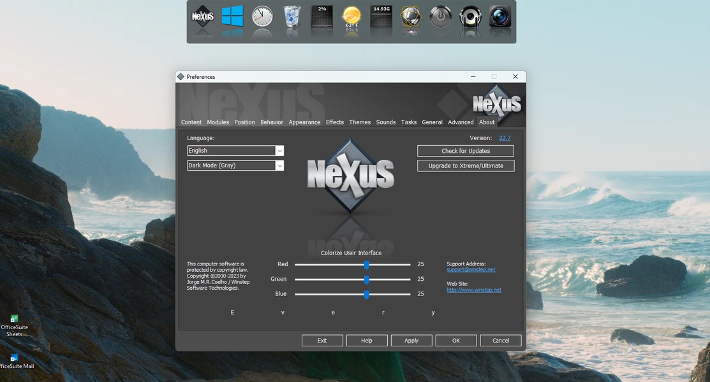Click the RAM meter showing 14.93G
The height and width of the screenshot is (382, 710).
point(381,17)
